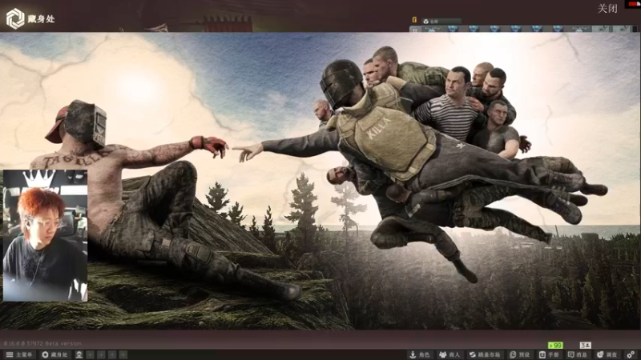Open the 主菜单 main menu button
The image size is (641, 360).
[x=19, y=354]
